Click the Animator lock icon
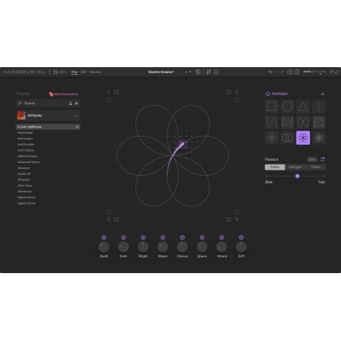 tap(323, 94)
